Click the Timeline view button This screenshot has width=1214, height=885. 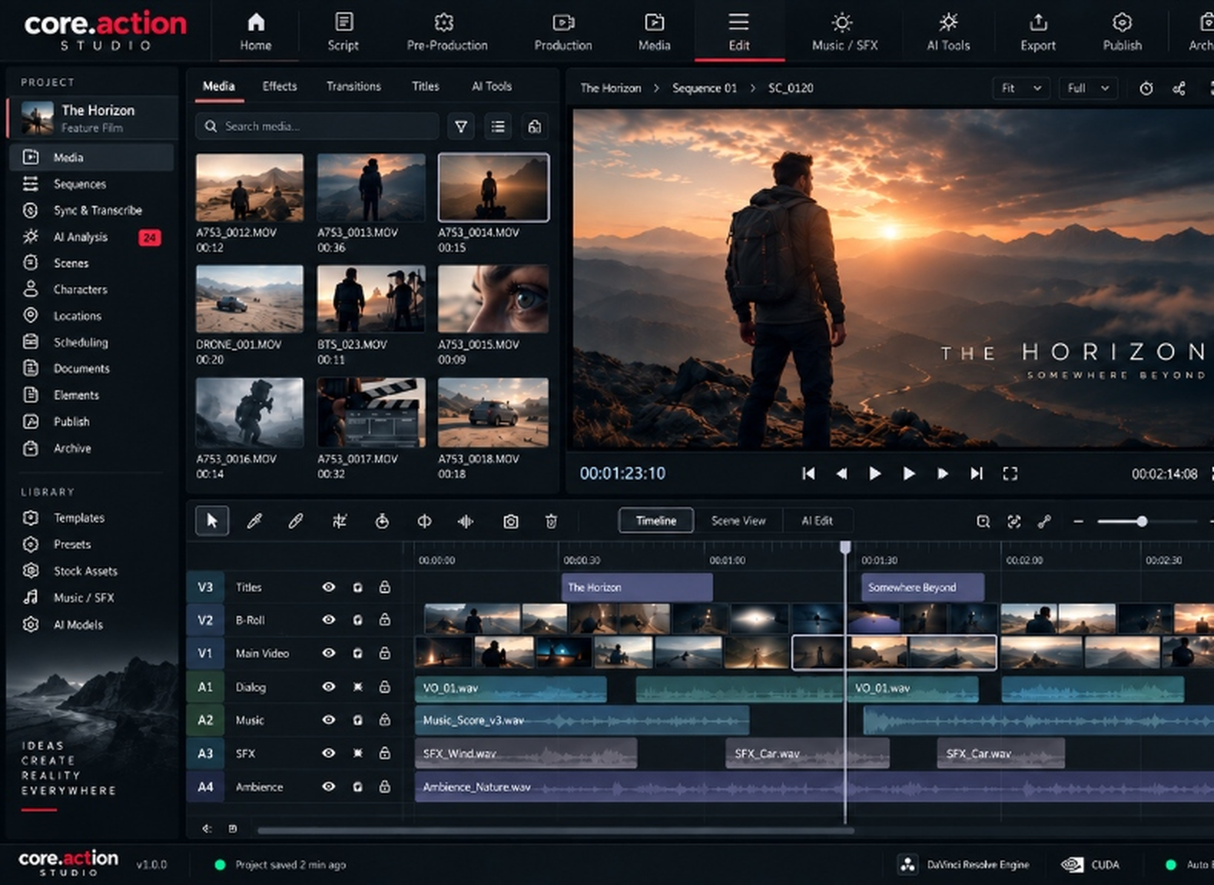coord(656,521)
